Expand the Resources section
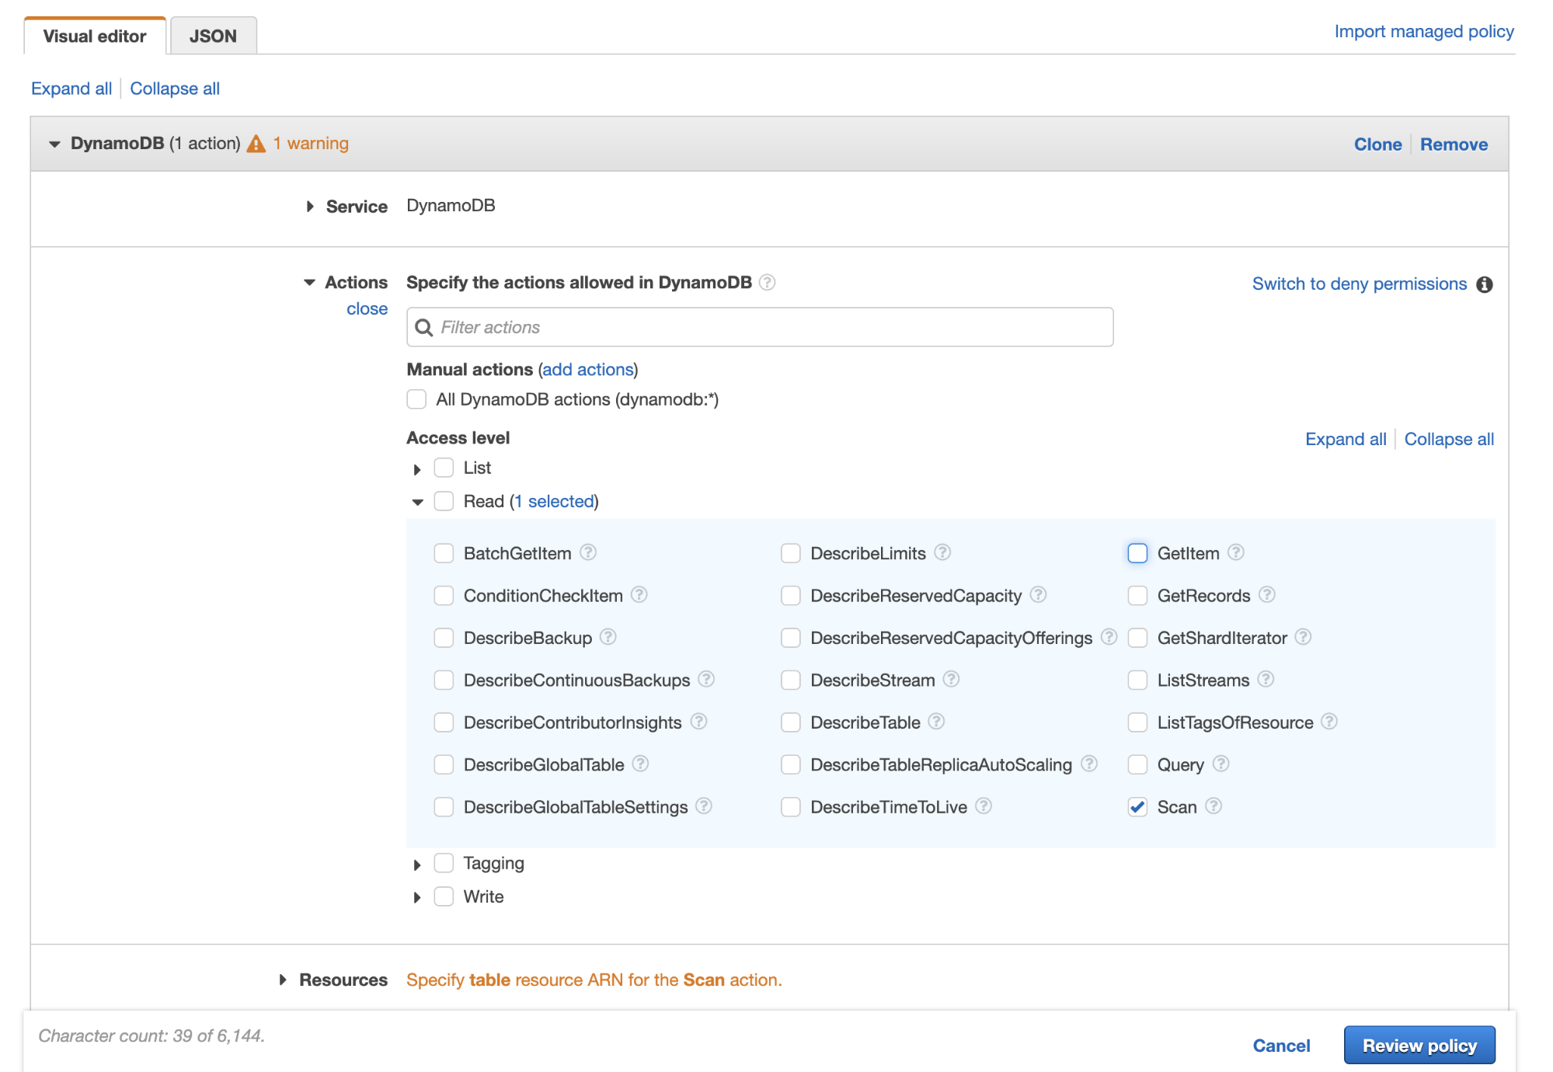This screenshot has height=1072, width=1553. click(x=283, y=980)
